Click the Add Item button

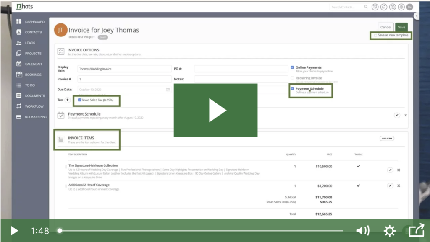click(386, 138)
